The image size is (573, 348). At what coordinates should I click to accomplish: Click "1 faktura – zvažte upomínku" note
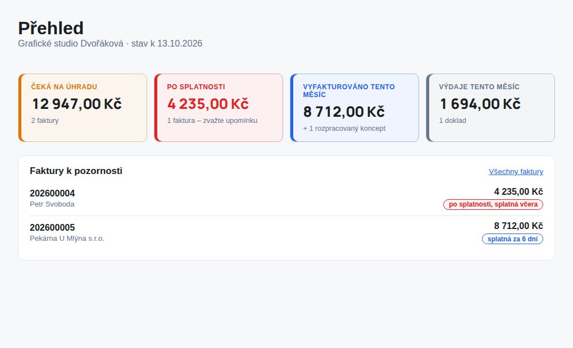click(212, 121)
